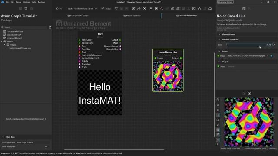
Task: Switch to the FunkyInstaMATIcon tab
Action: tap(78, 16)
